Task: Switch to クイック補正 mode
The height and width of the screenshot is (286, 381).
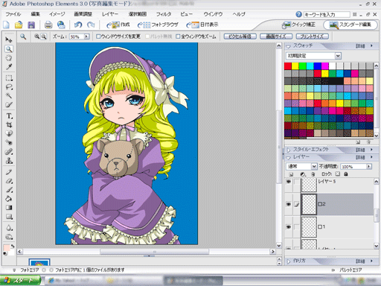Action: [x=299, y=25]
